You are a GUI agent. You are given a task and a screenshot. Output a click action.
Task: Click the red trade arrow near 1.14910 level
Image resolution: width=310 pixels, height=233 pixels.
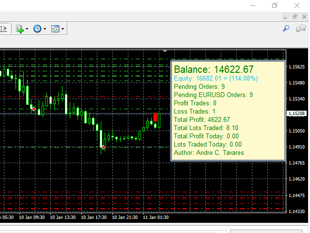[x=104, y=147]
